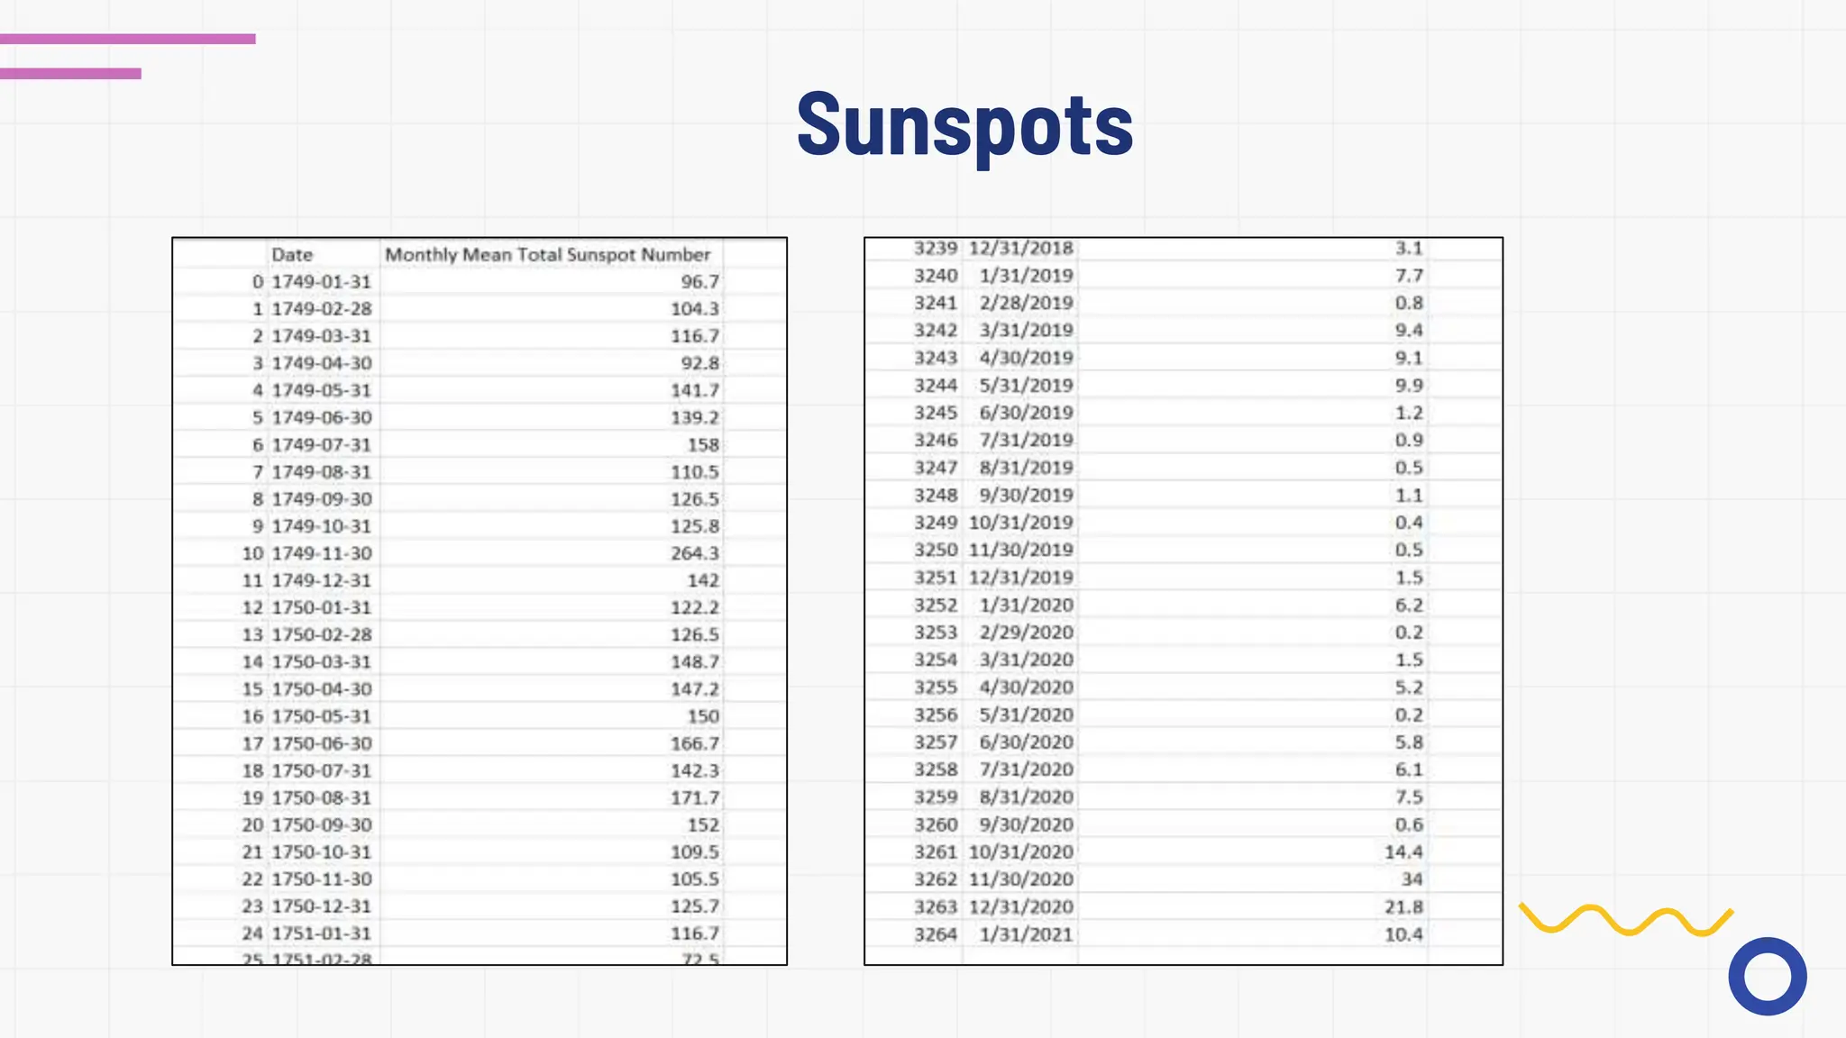Pick the 141.7 sunspot value
The height and width of the screenshot is (1038, 1846).
pos(695,390)
